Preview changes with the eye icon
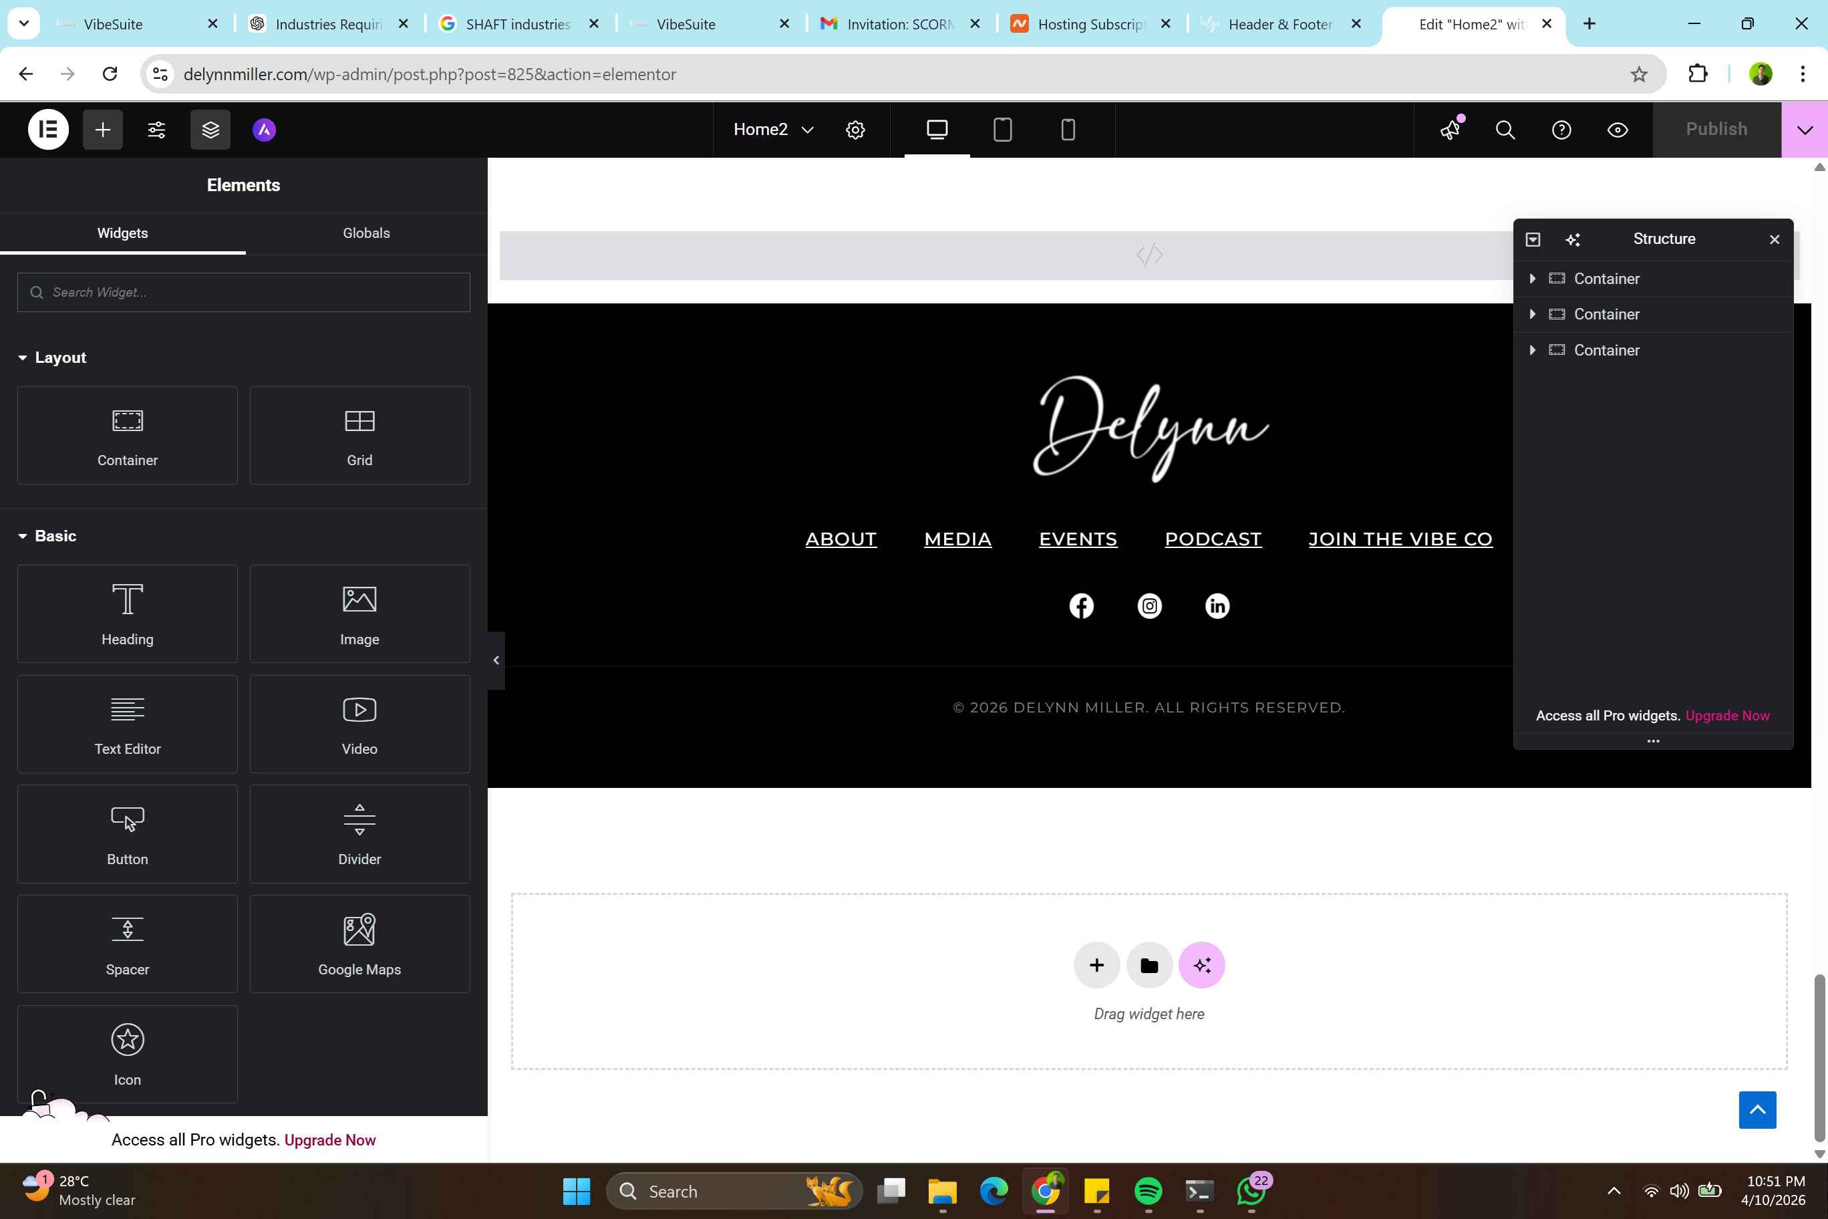 tap(1618, 129)
